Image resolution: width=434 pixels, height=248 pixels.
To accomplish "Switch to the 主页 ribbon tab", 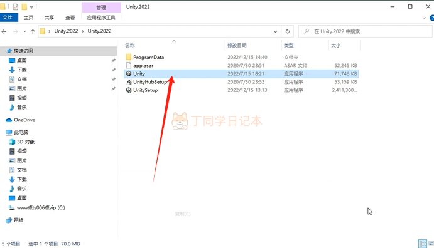I will pos(28,18).
